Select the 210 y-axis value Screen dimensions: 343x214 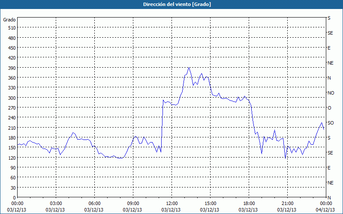click(x=12, y=128)
